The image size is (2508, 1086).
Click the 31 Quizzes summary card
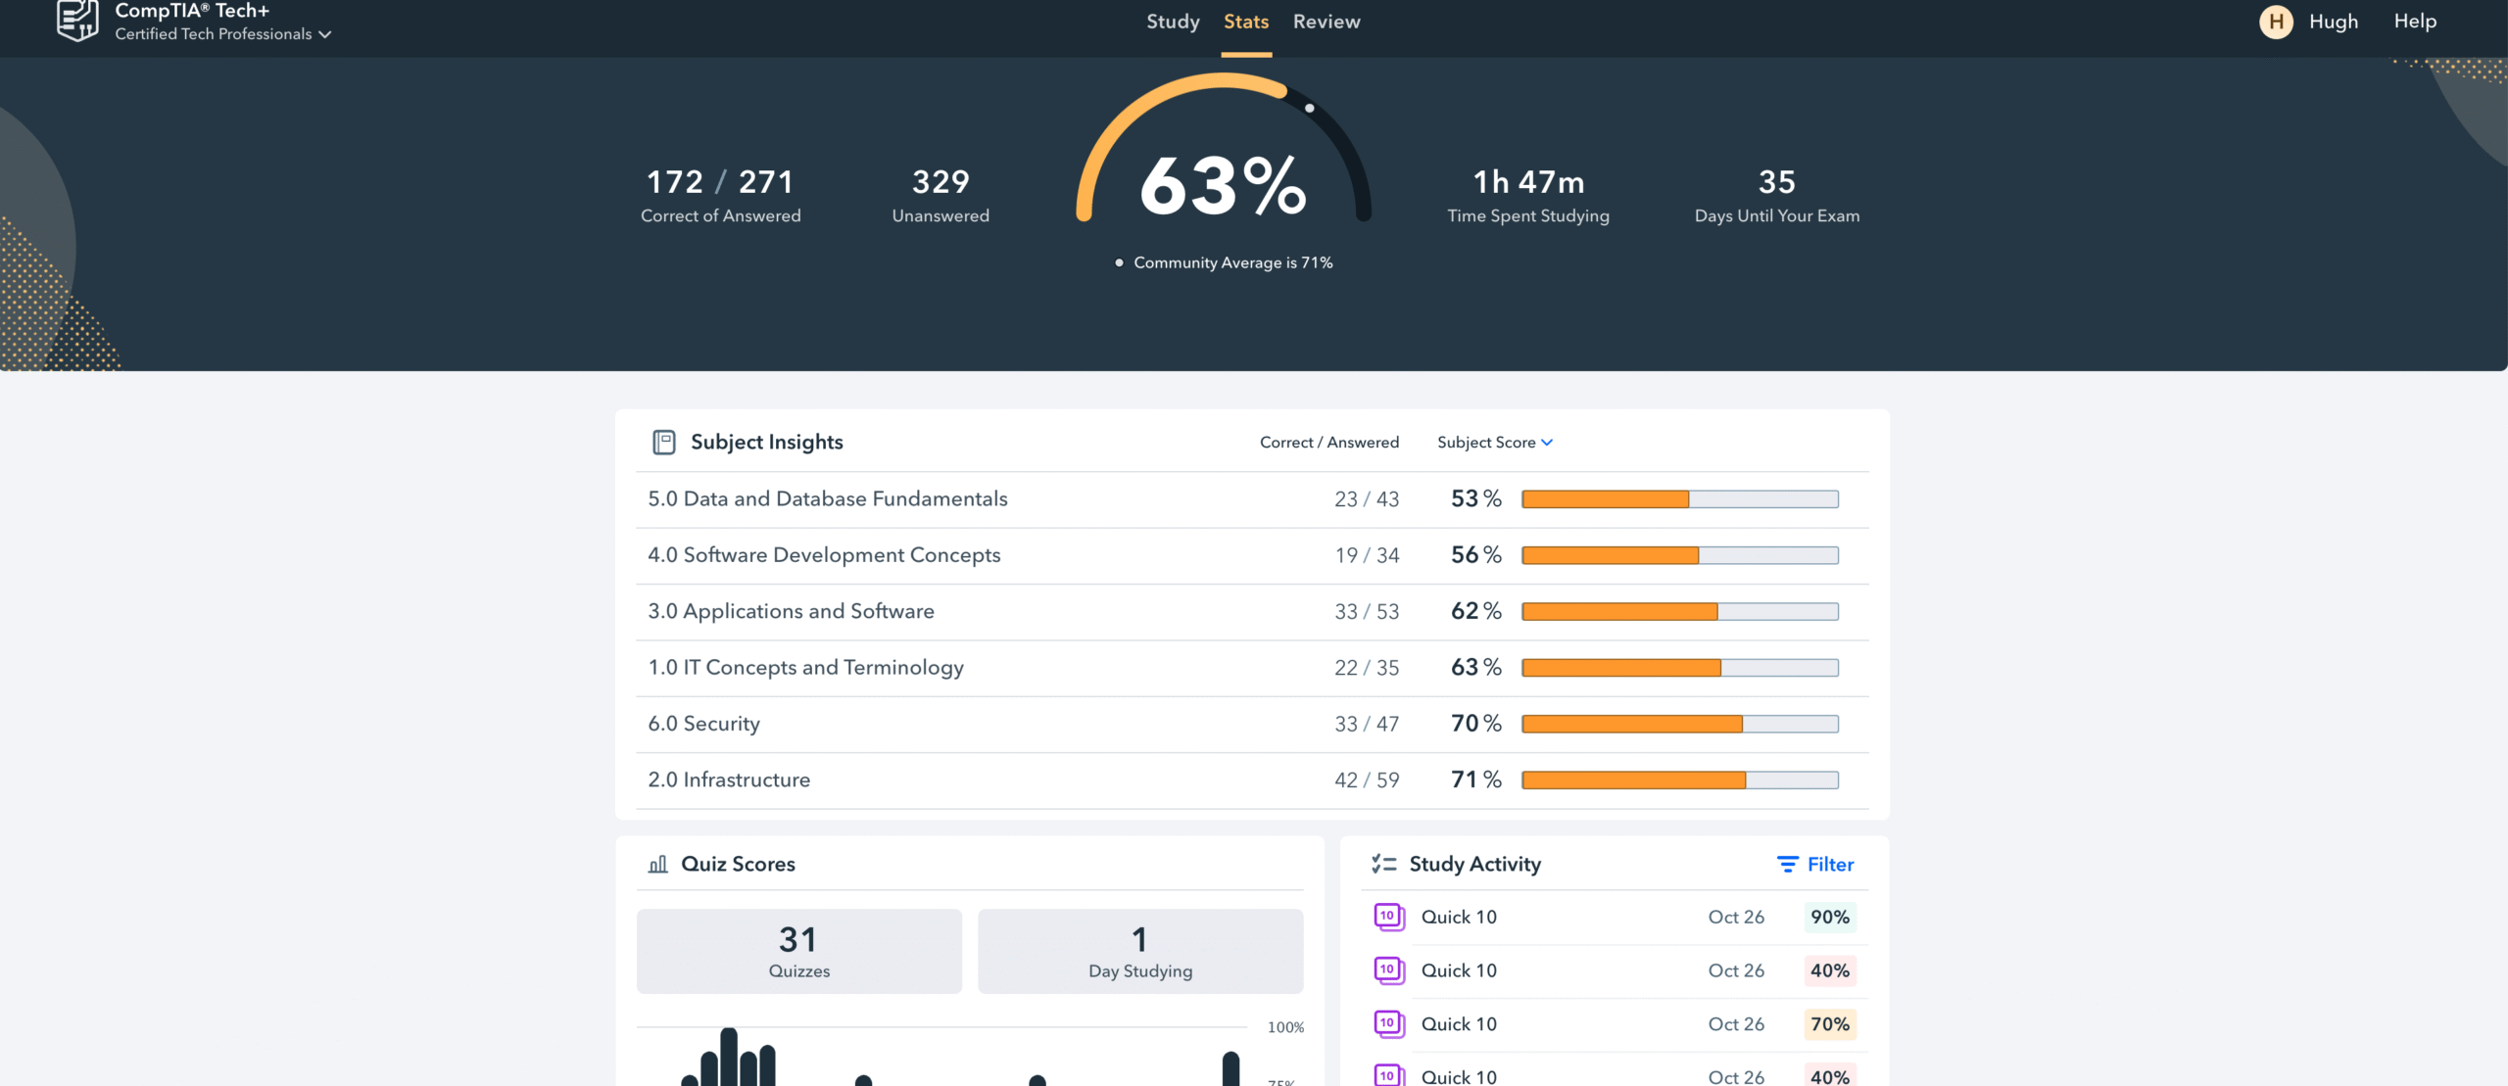tap(798, 951)
